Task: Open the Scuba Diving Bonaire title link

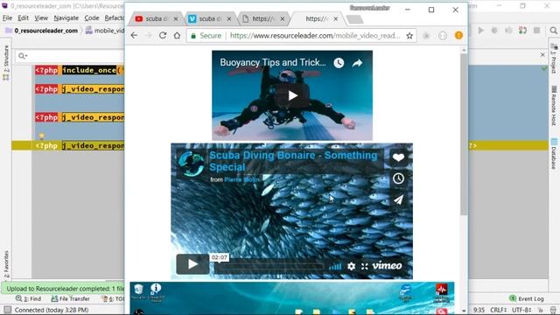Action: [x=293, y=161]
